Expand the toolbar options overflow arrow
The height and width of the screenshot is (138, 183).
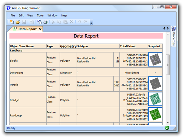(91, 23)
